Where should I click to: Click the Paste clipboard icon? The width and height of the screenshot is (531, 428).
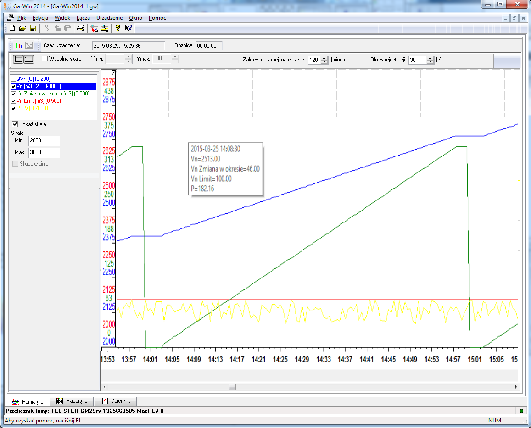[x=68, y=28]
